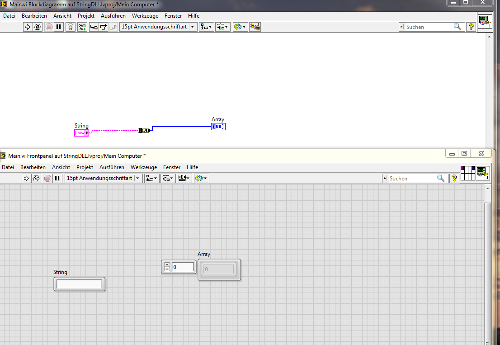Click the Array index stepper arrows
Viewport: 500px width, 345px height.
click(167, 267)
